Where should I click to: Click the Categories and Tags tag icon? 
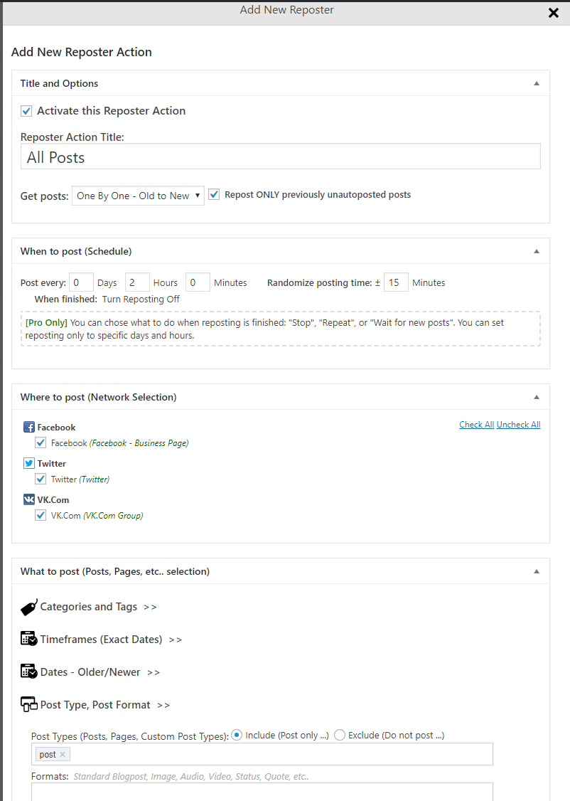click(29, 607)
